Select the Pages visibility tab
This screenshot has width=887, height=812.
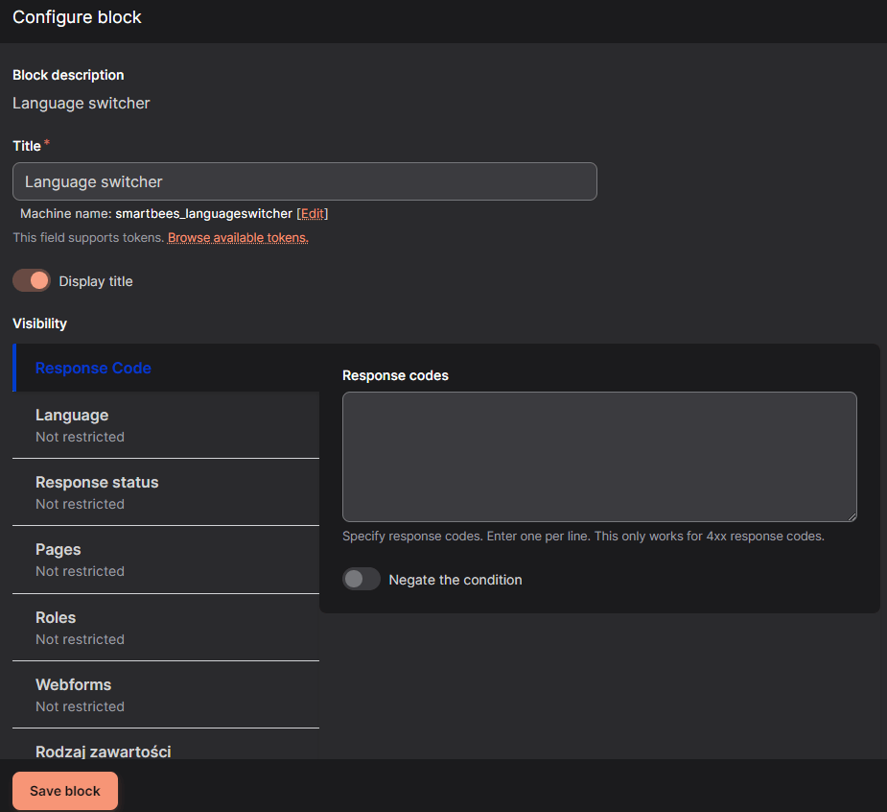point(58,549)
